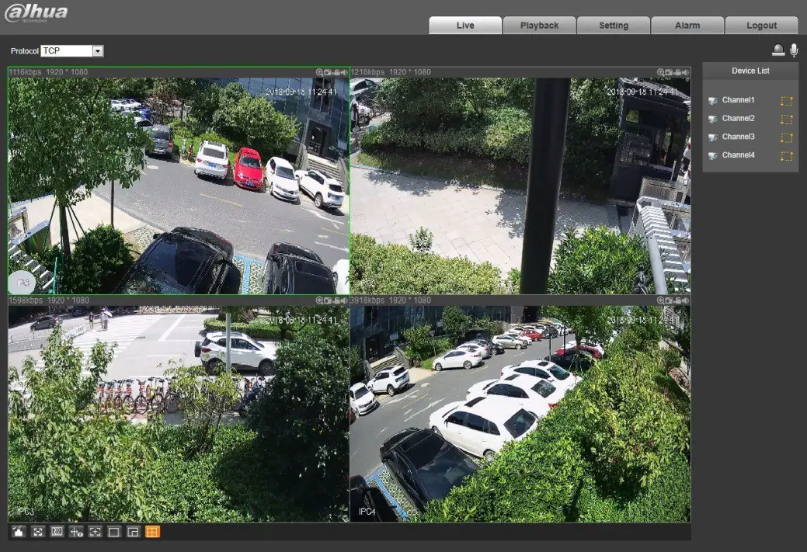Toggle the fluency adjustment icon in bottom toolbar
Screen dimensions: 807x552
tap(57, 532)
